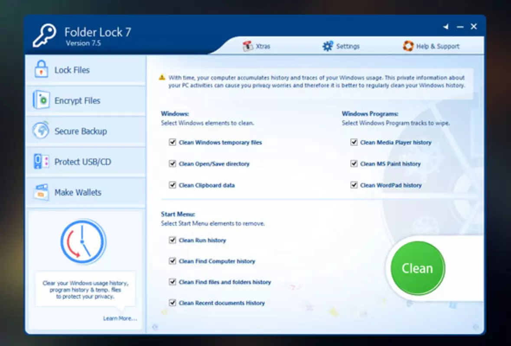Click the Xtras toolbox icon
The image size is (511, 346).
(x=248, y=46)
